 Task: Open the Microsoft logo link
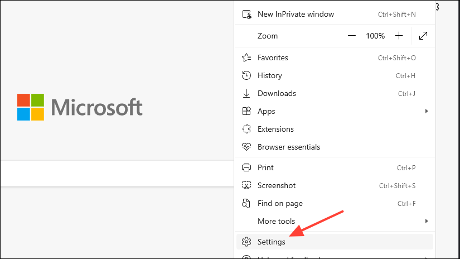(x=80, y=107)
